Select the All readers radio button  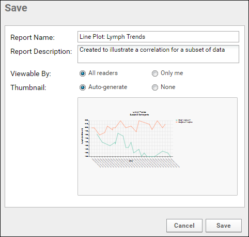coord(83,73)
